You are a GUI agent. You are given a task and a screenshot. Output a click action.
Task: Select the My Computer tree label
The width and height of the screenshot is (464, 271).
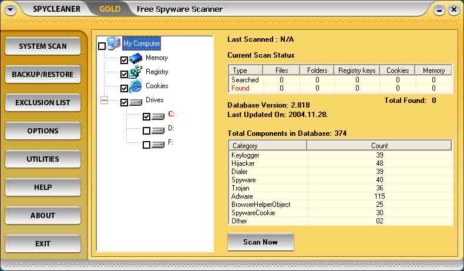point(142,44)
